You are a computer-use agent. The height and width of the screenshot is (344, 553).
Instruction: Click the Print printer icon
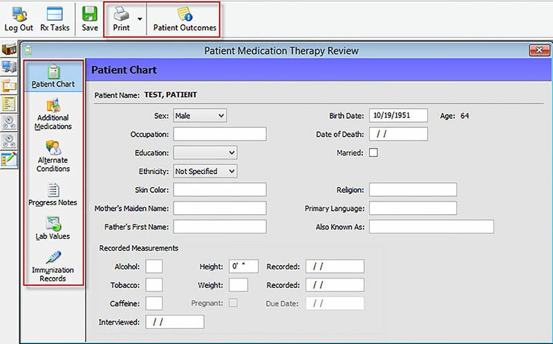point(121,14)
